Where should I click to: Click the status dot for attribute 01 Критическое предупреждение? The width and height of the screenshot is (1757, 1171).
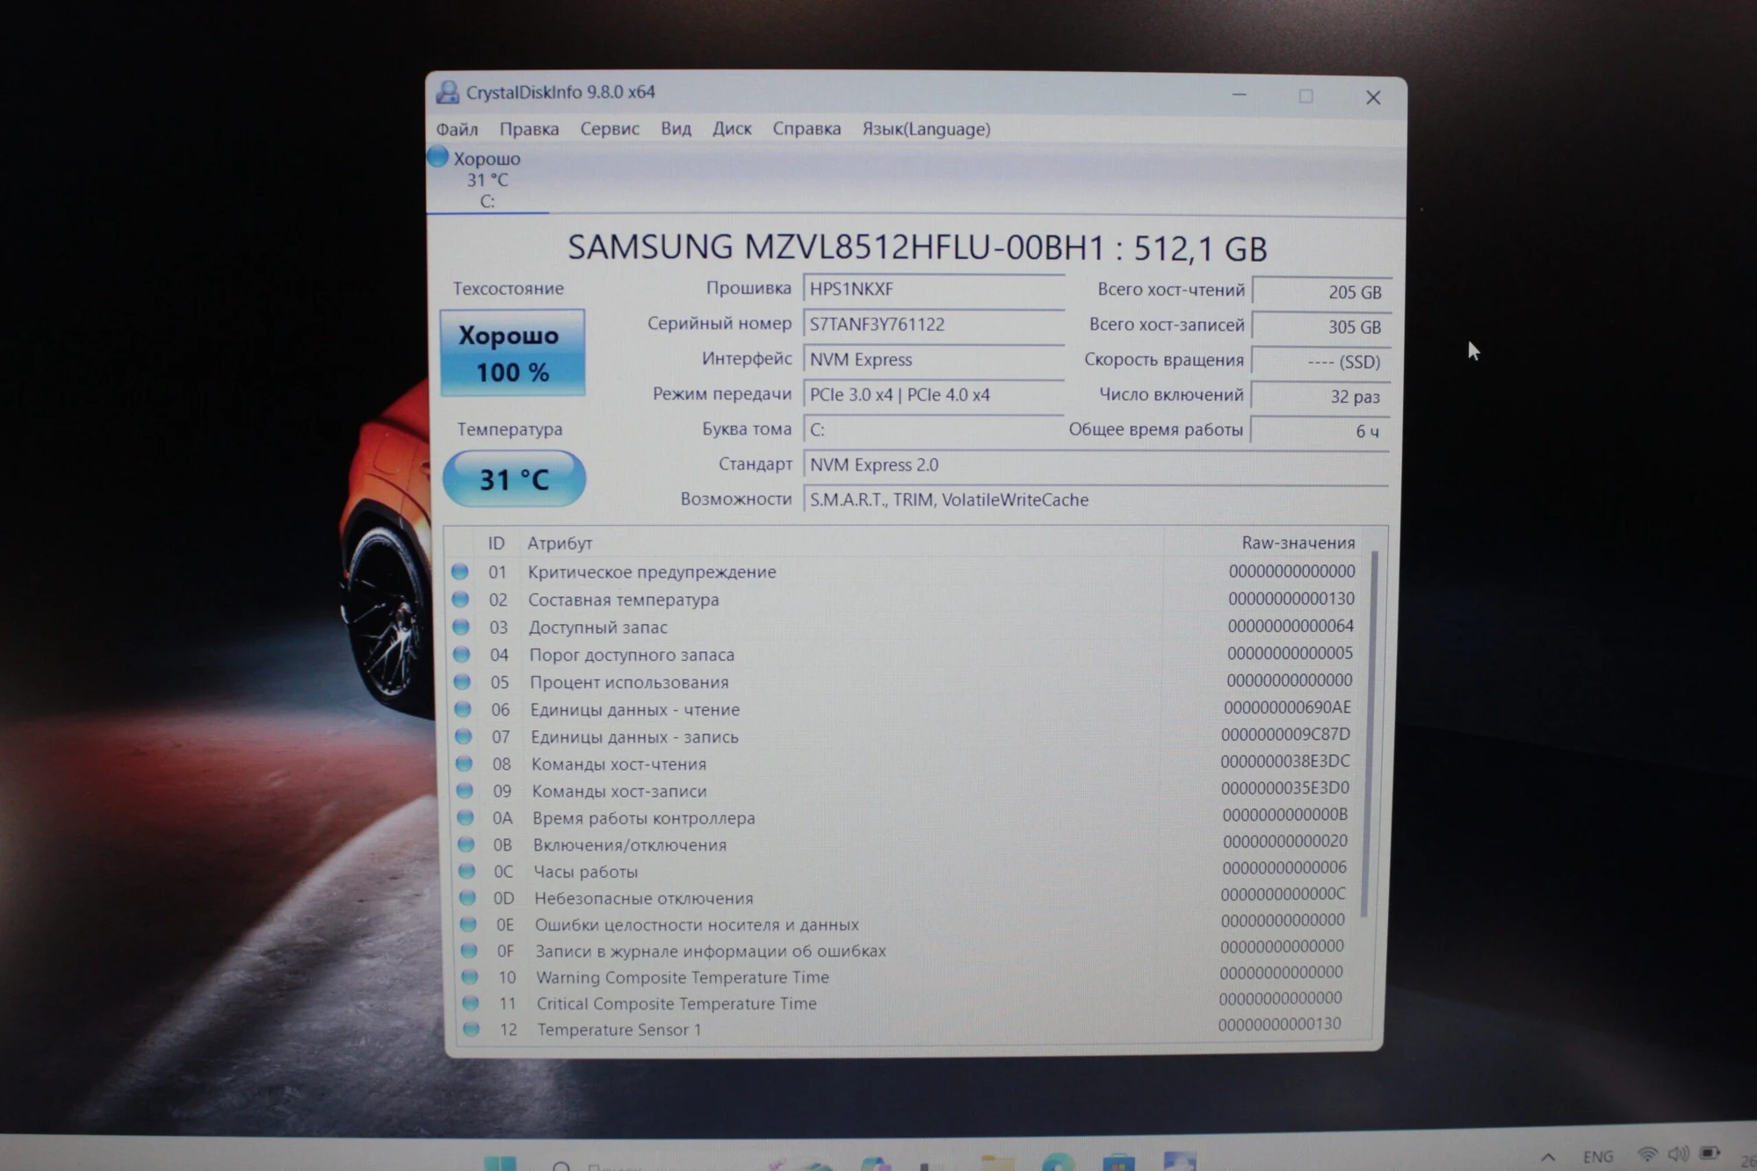click(459, 571)
